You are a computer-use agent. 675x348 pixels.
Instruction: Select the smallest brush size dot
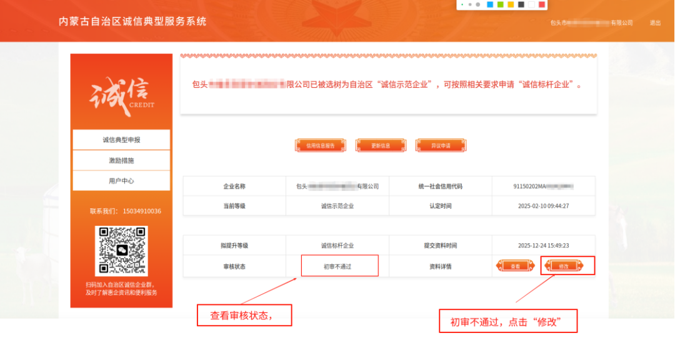(462, 4)
